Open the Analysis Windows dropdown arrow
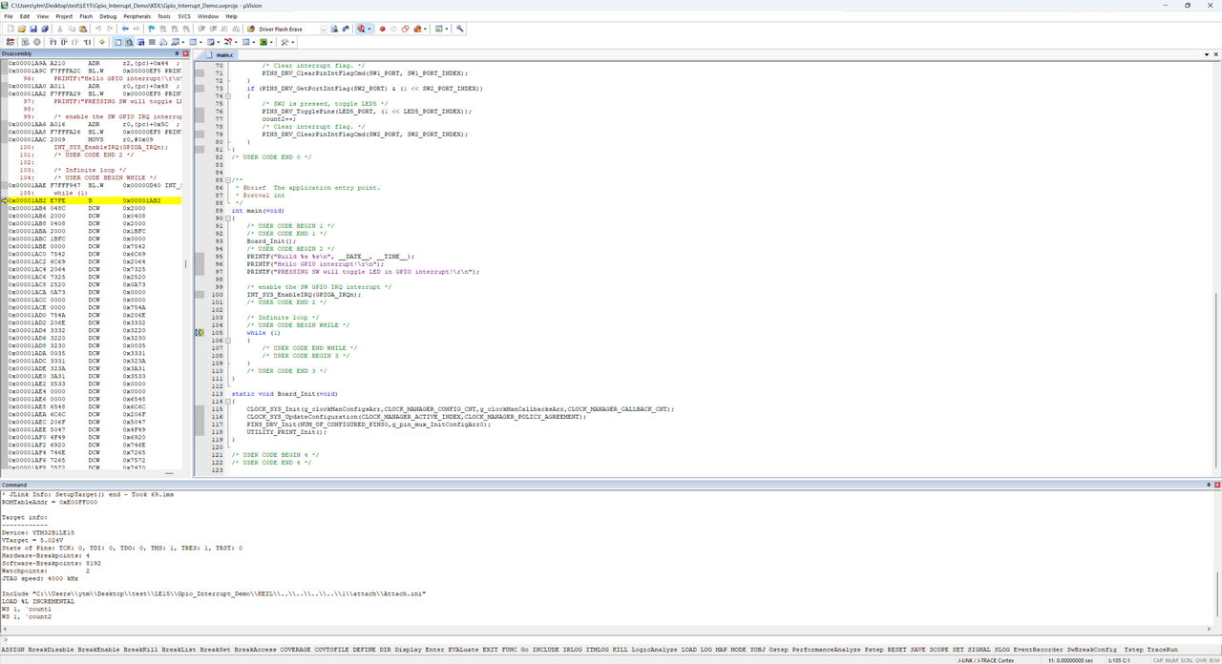Image resolution: width=1222 pixels, height=664 pixels. (236, 42)
